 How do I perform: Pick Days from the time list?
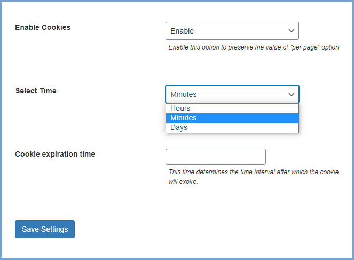[x=179, y=127]
